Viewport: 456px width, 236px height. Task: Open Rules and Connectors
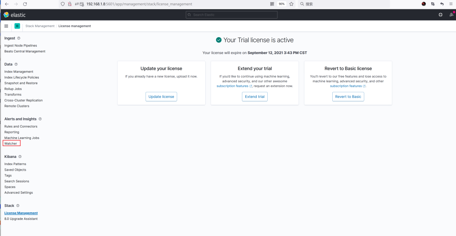(x=21, y=126)
